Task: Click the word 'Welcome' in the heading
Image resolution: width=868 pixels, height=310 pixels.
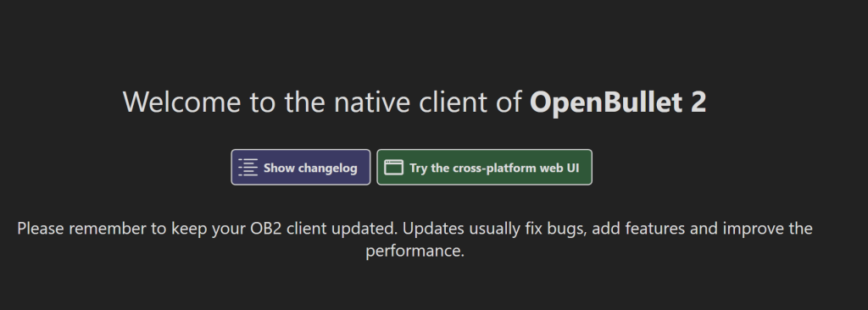Action: 181,102
